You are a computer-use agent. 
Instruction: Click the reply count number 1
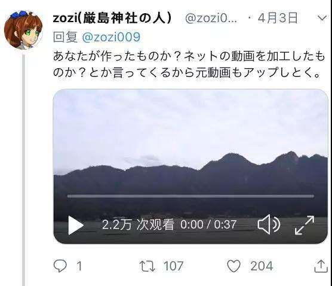[79, 266]
